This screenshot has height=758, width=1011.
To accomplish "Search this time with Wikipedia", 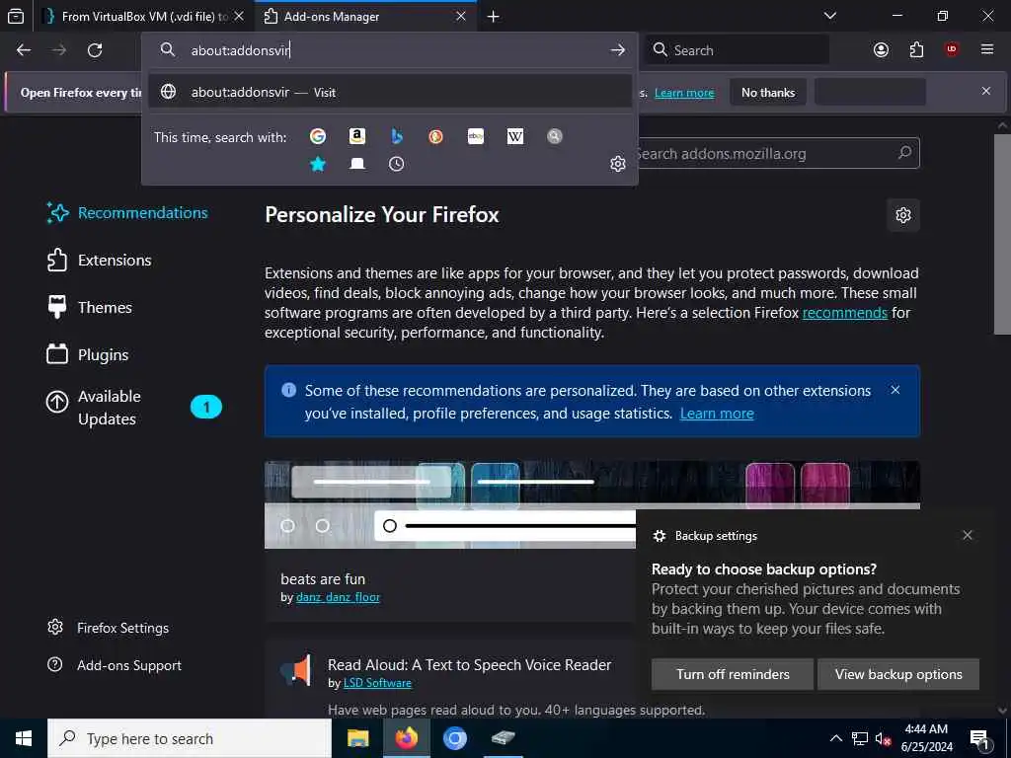I will [x=515, y=136].
